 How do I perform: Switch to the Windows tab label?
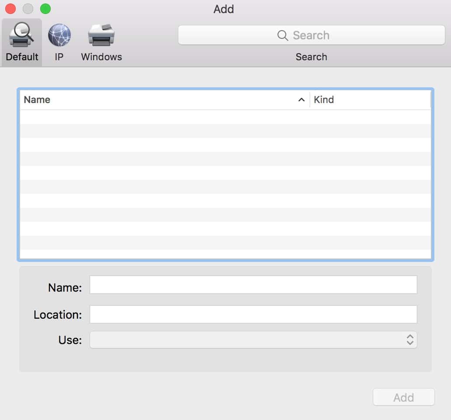point(101,57)
